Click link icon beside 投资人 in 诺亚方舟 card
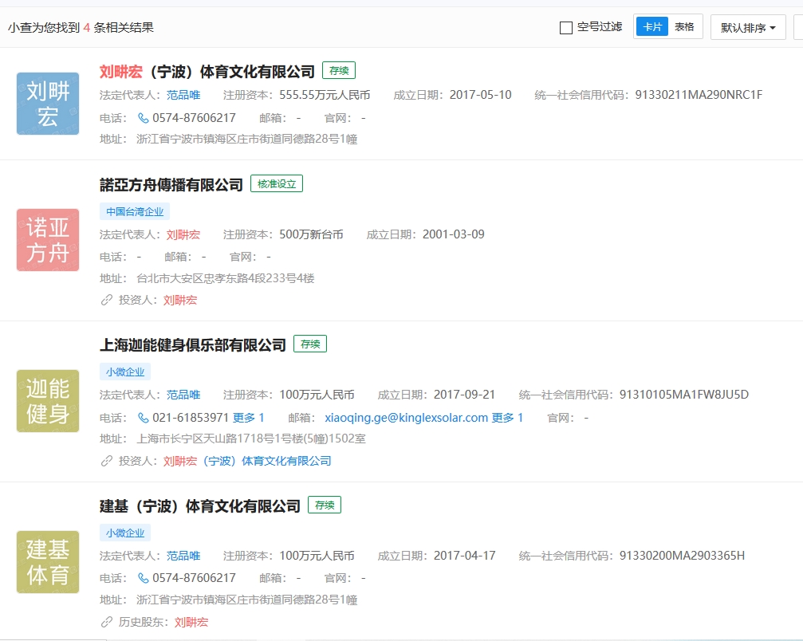This screenshot has width=803, height=641. (x=107, y=300)
